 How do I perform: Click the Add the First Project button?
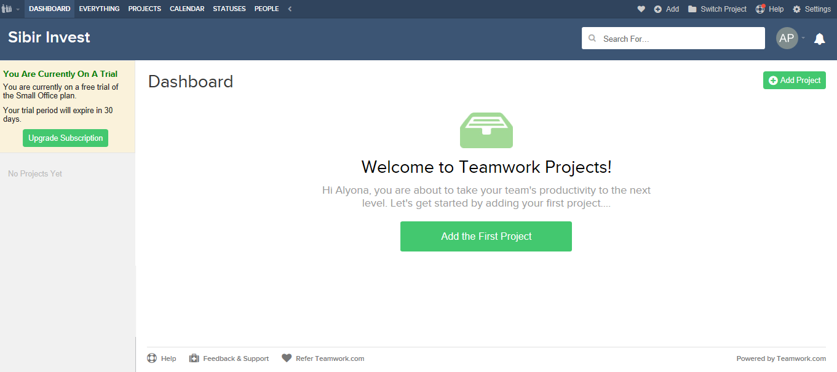pyautogui.click(x=486, y=237)
